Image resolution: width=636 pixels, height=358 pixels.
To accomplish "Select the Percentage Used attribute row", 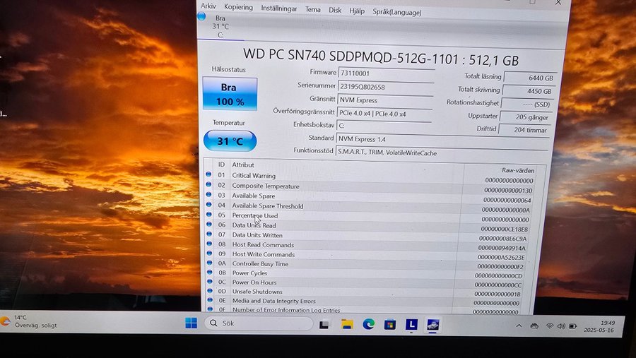I will tap(369, 217).
